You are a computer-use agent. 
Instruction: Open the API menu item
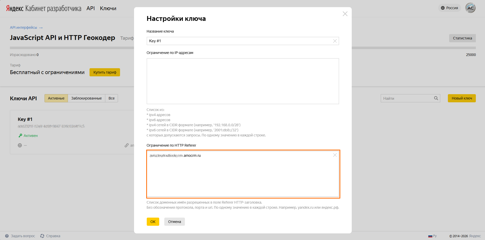[91, 8]
